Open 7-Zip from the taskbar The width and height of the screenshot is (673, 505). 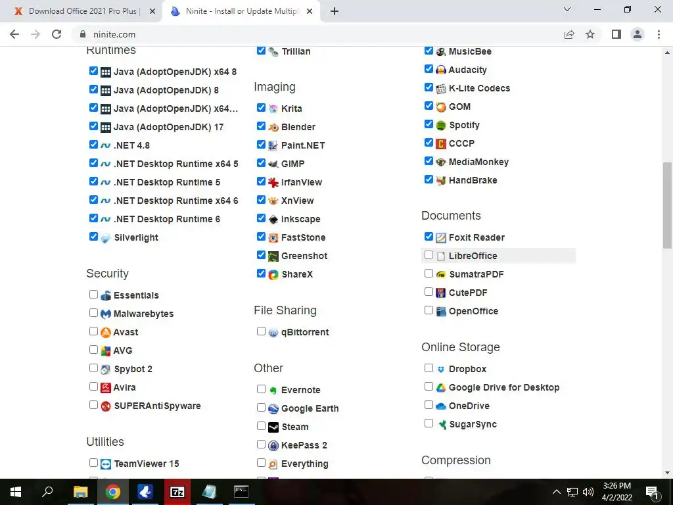point(177,492)
